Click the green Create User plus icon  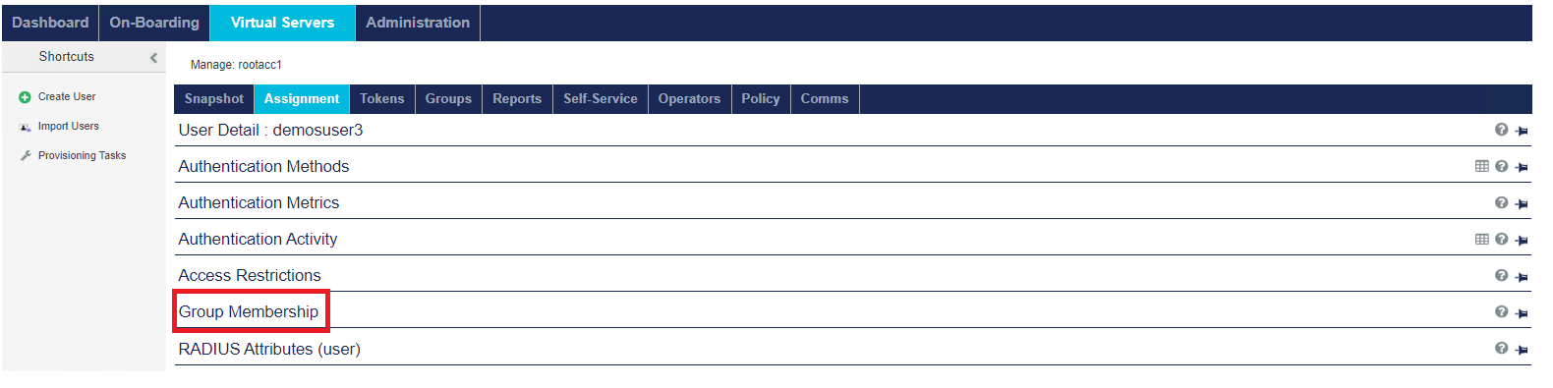point(25,97)
